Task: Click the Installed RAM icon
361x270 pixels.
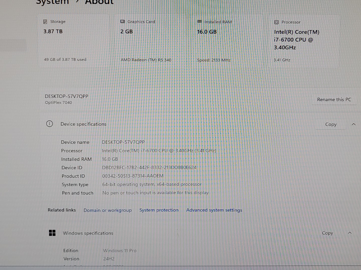Action: tap(199, 22)
